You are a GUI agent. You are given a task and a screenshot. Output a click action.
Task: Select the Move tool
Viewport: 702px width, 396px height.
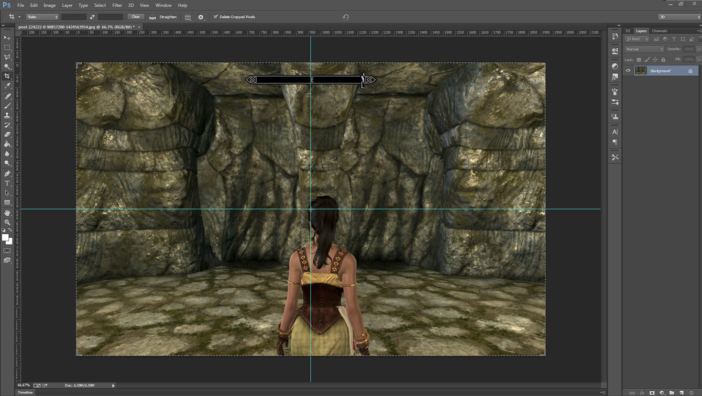click(x=7, y=38)
